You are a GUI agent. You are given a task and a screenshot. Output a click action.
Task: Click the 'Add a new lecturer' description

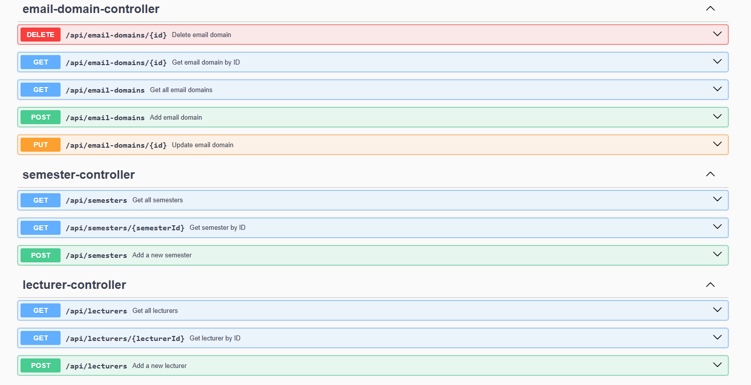coord(160,366)
